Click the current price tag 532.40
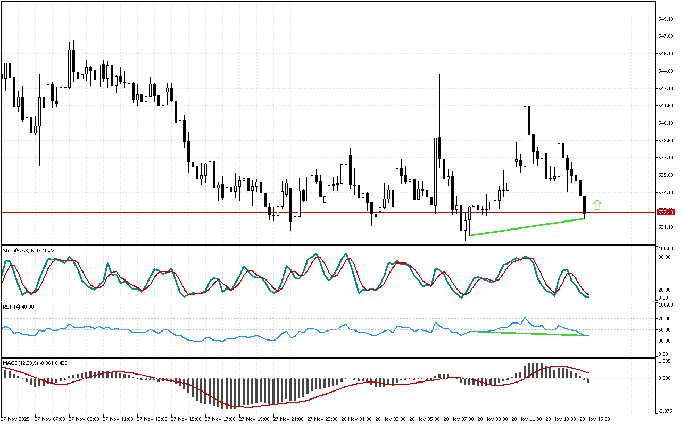The image size is (681, 425). pos(666,212)
